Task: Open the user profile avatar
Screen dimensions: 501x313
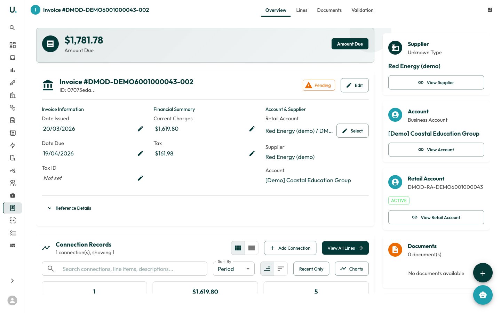Action: (x=12, y=300)
